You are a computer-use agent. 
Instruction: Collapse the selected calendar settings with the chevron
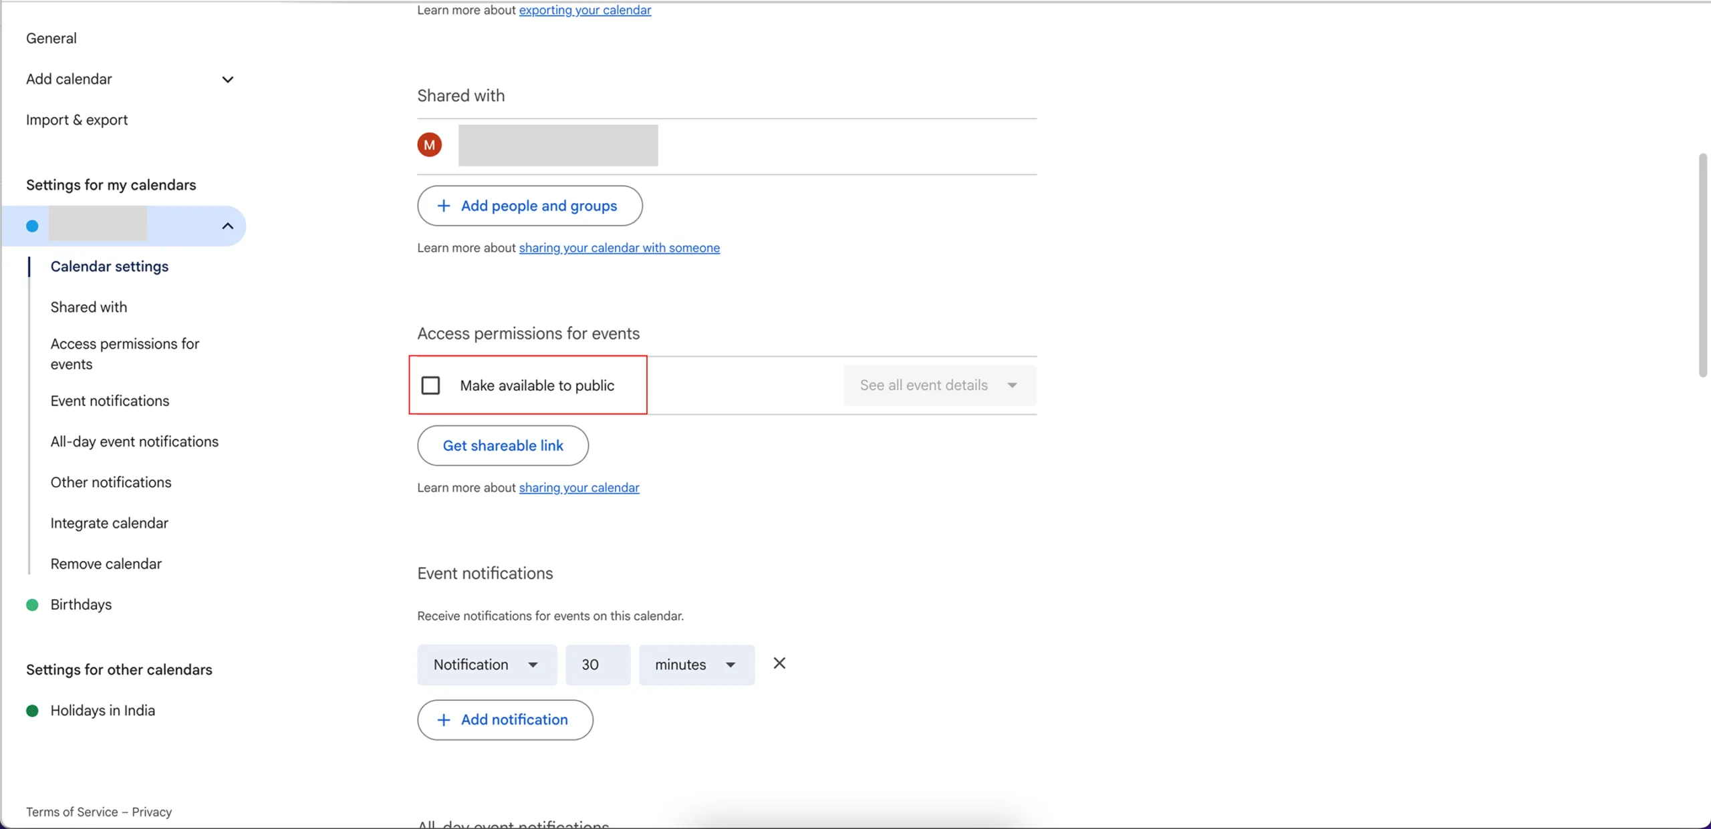click(227, 226)
